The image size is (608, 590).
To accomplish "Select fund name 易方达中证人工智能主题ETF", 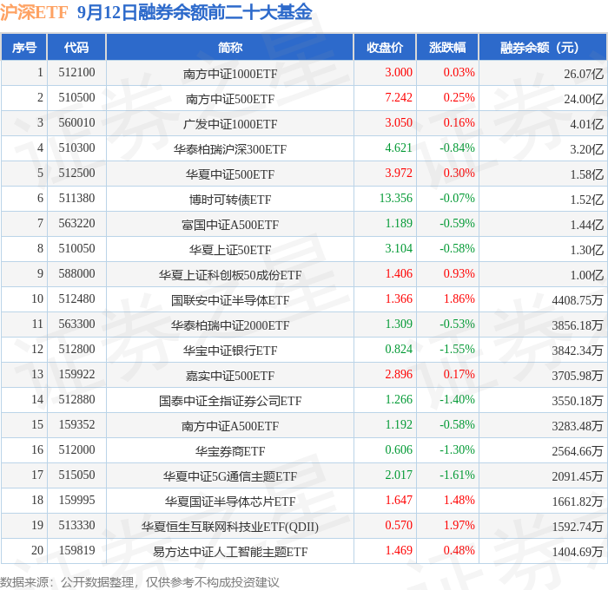I will (230, 552).
